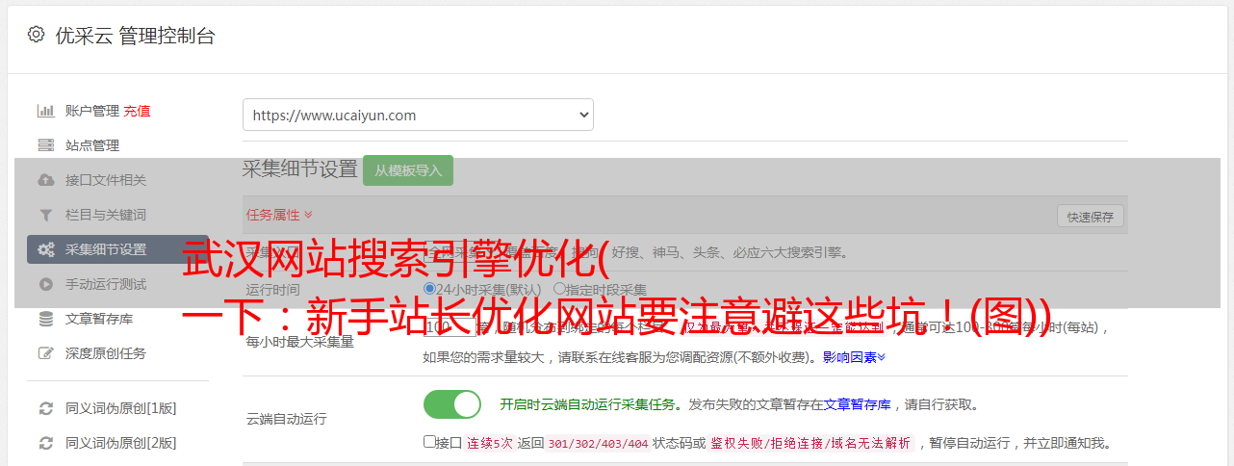Screen dimensions: 1234x466
Task: Click the 快速保存 button
Action: tap(1090, 217)
